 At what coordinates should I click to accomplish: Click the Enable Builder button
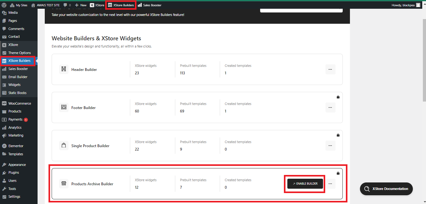tap(305, 184)
